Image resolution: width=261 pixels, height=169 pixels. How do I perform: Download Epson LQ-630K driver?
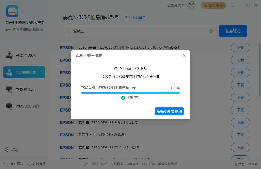[240, 48]
